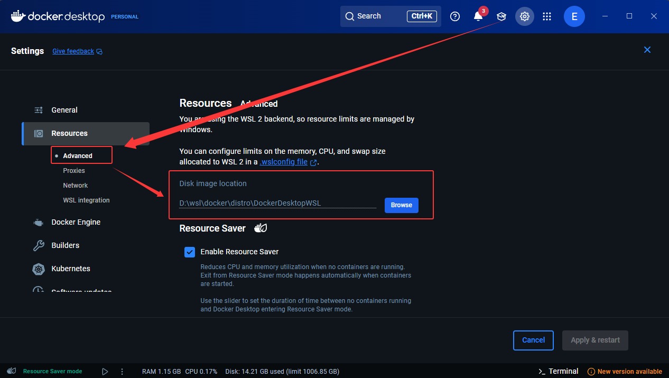
Task: Open the Learning Center graduation cap icon
Action: pos(501,16)
